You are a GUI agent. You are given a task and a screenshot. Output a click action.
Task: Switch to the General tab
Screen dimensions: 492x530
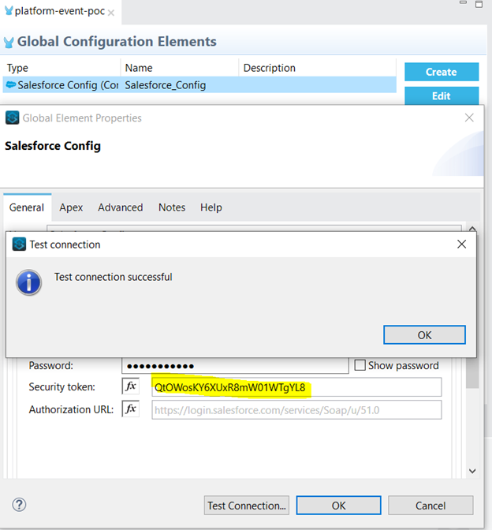(27, 207)
